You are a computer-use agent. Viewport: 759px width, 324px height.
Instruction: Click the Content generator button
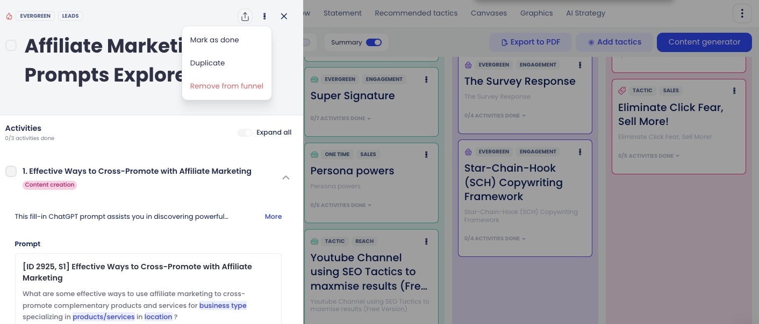pos(704,42)
